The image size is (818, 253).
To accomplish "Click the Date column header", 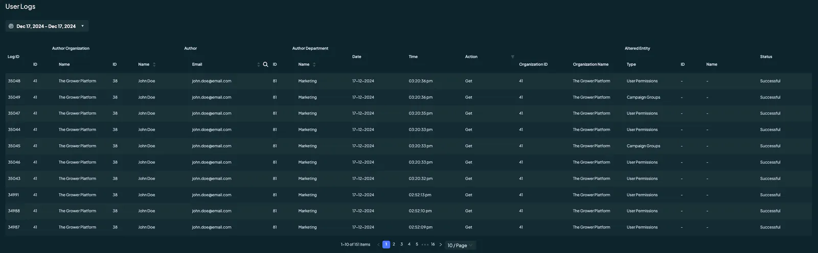I will coord(357,57).
